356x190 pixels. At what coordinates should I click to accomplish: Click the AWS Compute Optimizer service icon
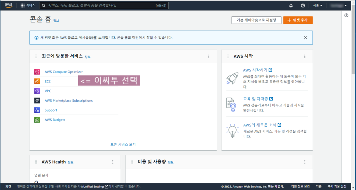pyautogui.click(x=37, y=72)
